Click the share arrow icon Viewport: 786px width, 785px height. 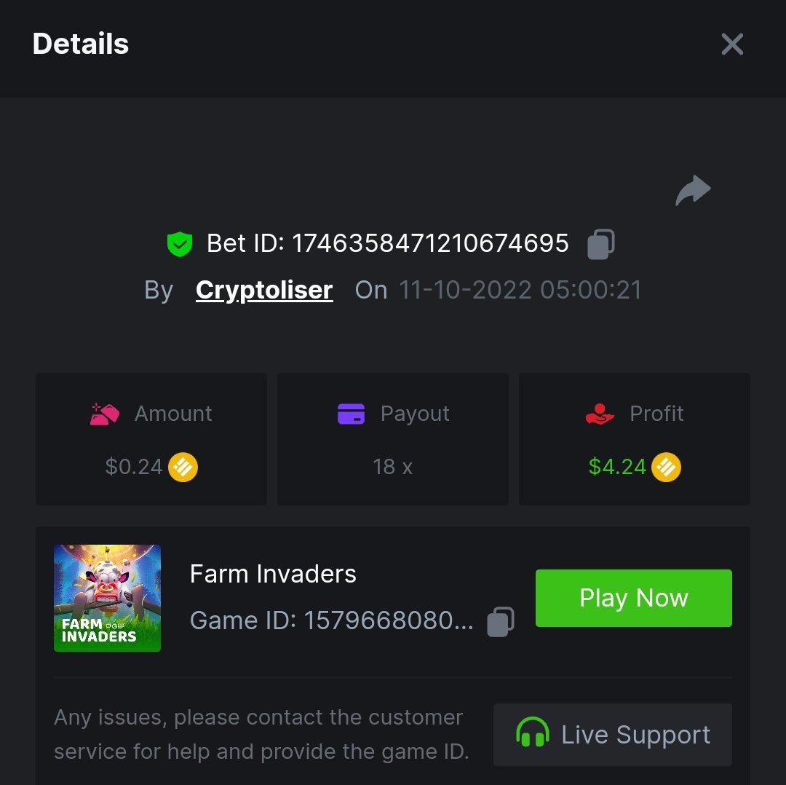tap(692, 191)
